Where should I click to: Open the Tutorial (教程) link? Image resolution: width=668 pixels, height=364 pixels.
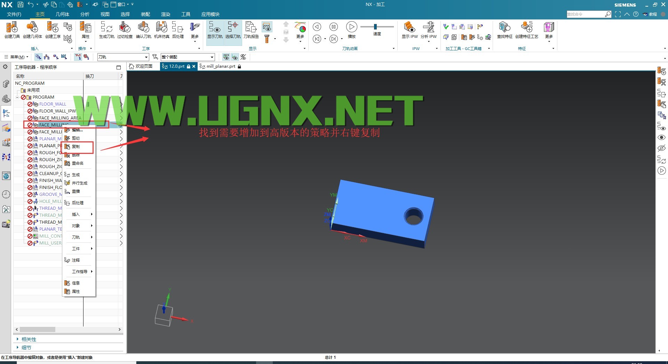[650, 14]
